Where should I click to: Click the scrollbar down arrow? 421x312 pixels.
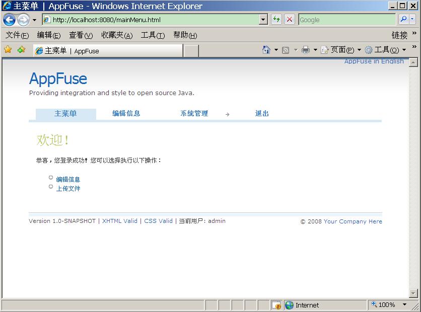tap(413, 293)
